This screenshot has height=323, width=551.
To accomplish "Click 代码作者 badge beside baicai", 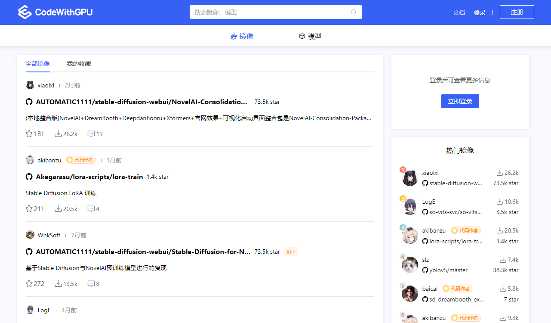I will click(x=457, y=289).
